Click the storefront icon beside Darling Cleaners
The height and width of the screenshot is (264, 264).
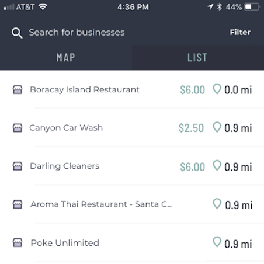(x=18, y=166)
